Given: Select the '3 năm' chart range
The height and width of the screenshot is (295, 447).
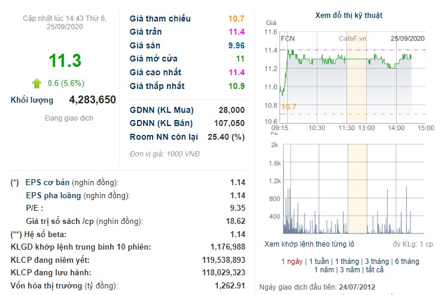Looking at the screenshot, I should 352,270.
